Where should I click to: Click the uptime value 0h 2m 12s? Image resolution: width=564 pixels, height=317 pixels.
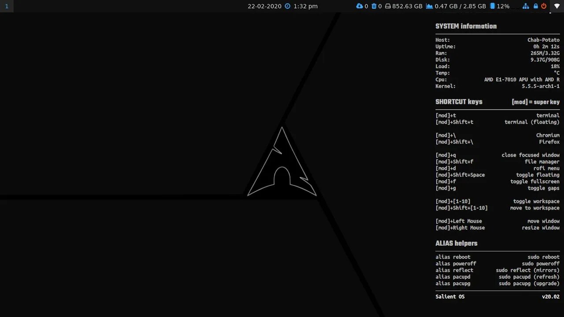point(546,47)
